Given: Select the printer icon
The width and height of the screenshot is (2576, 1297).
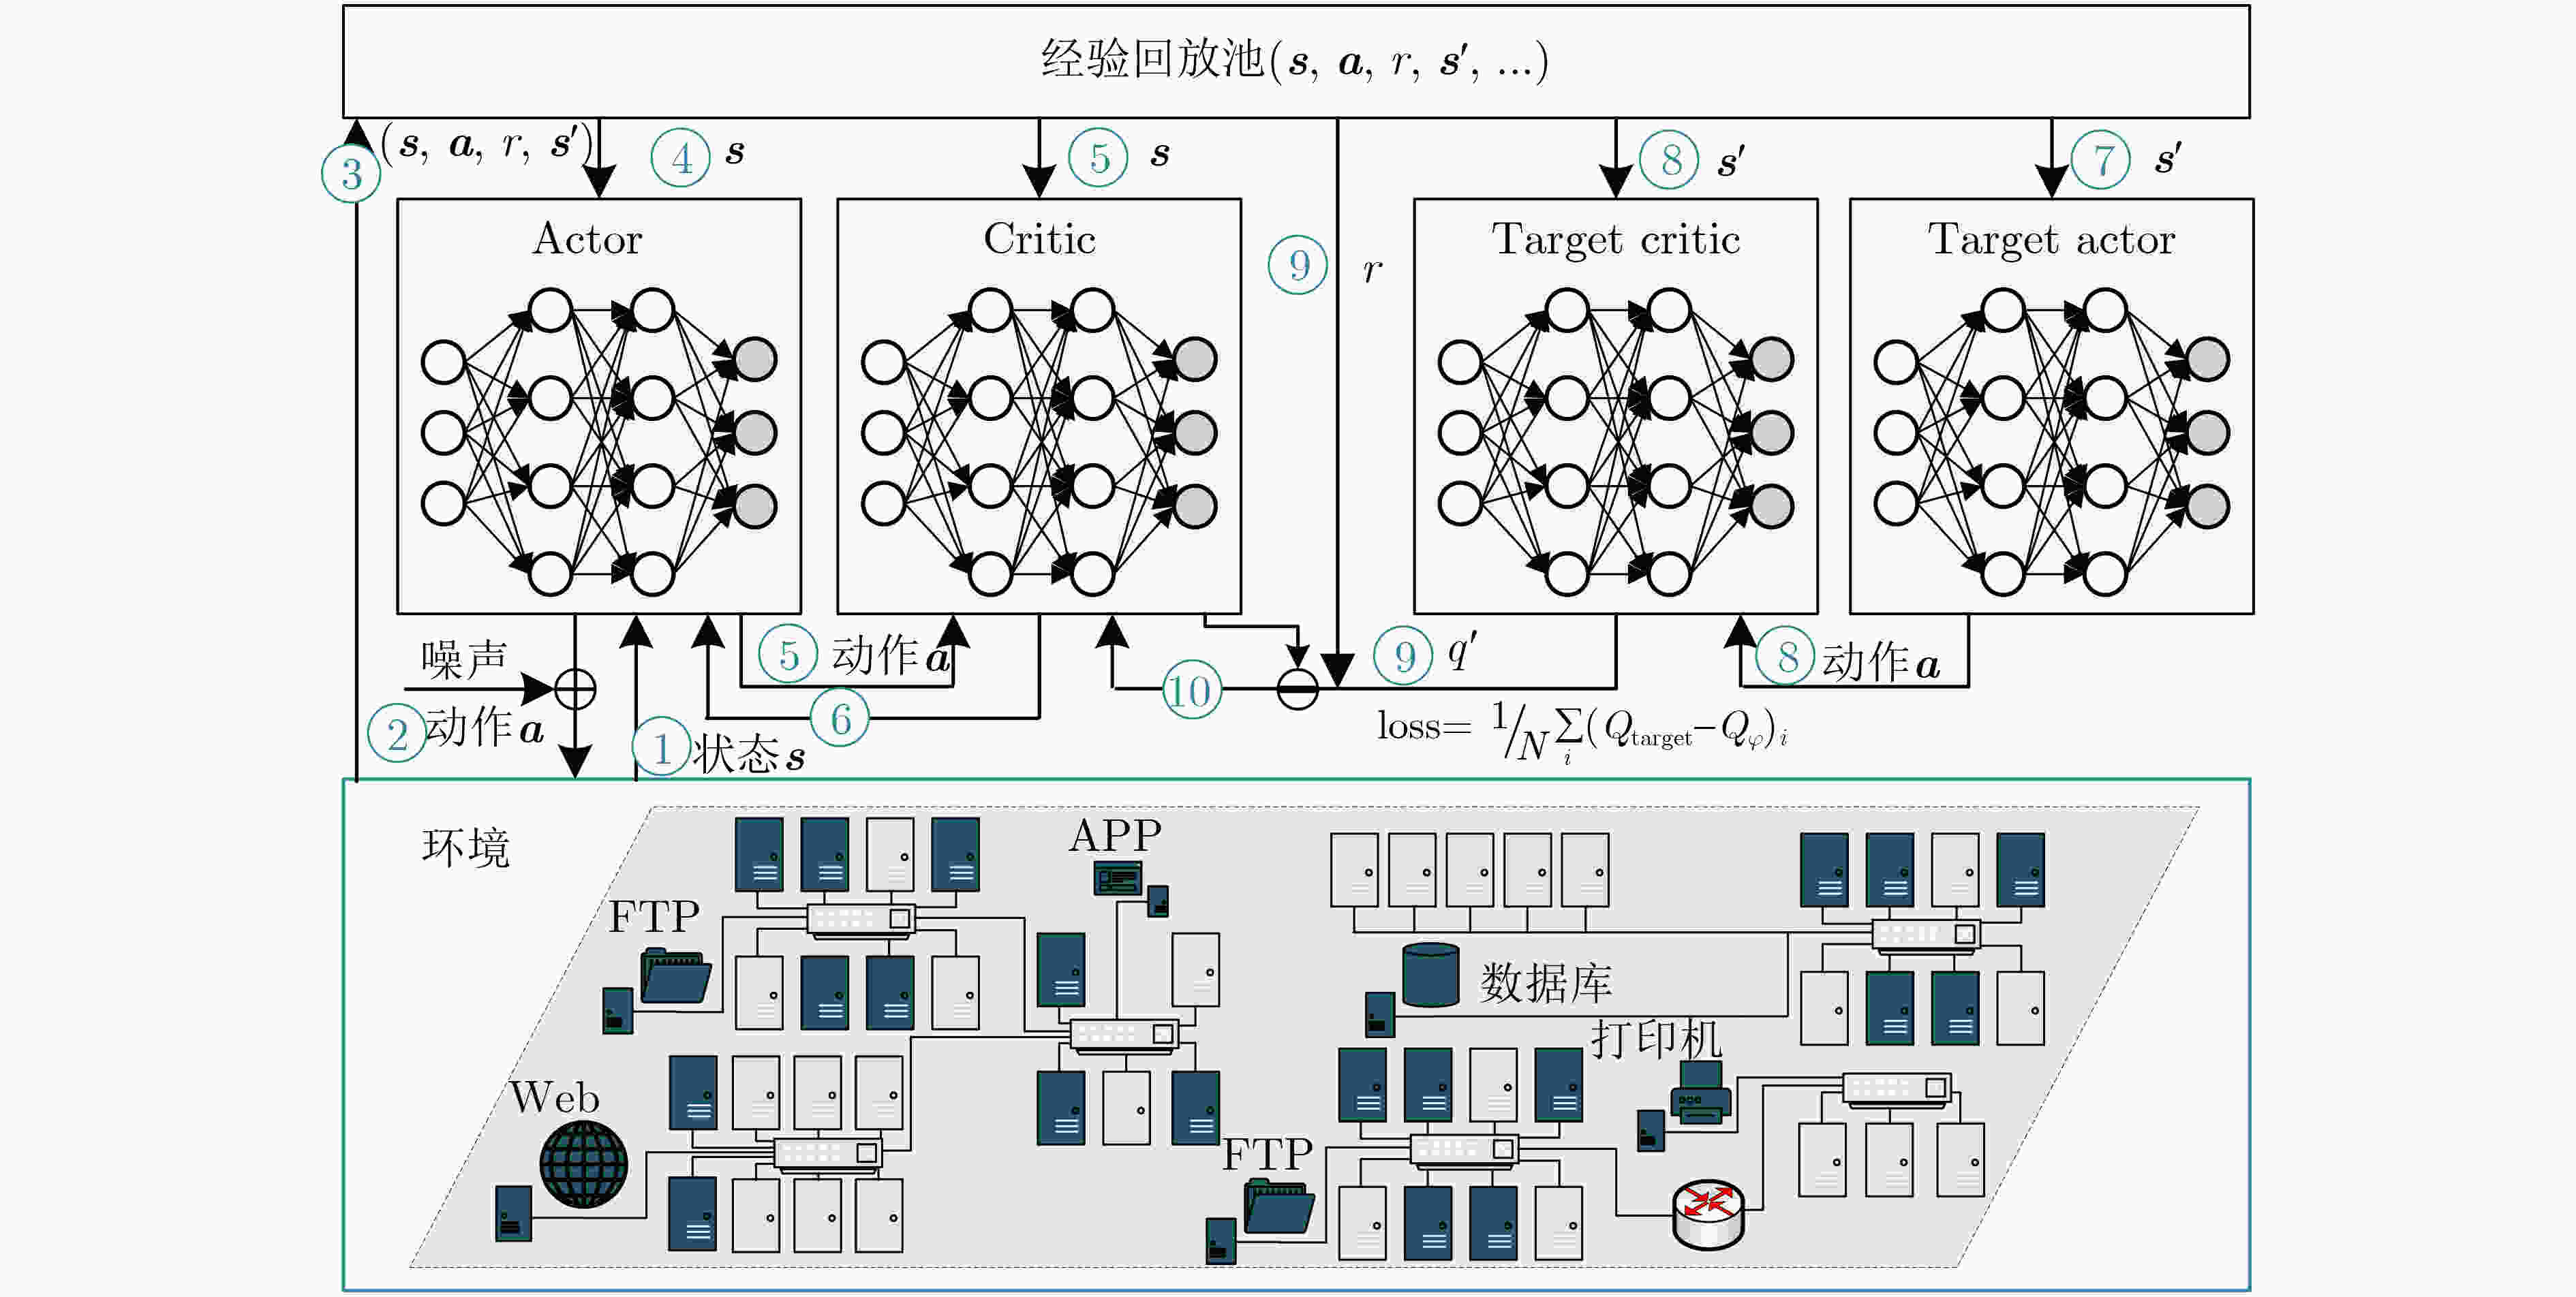Looking at the screenshot, I should 1700,1093.
